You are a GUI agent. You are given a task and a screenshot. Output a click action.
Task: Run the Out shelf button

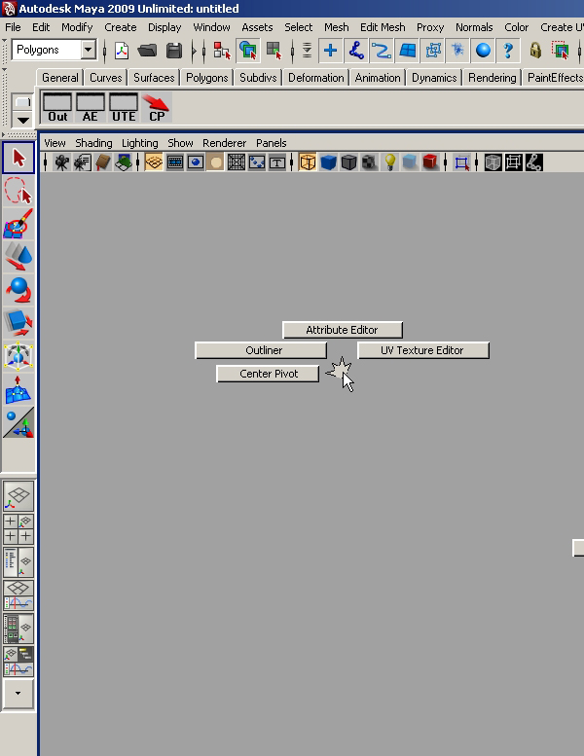[57, 108]
